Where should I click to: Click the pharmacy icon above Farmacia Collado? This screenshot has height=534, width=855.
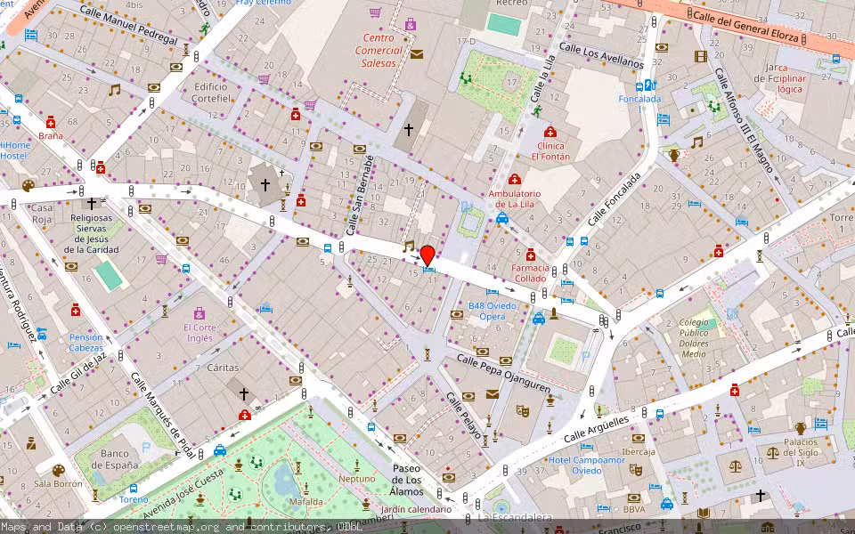(531, 255)
